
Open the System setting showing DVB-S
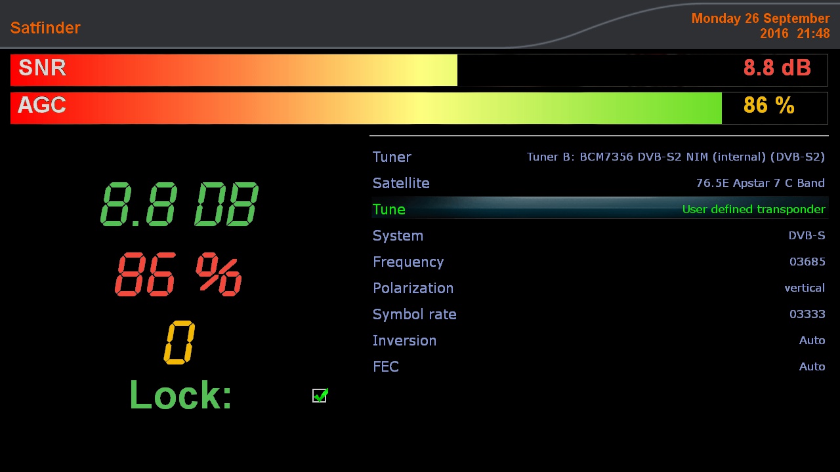click(x=807, y=235)
